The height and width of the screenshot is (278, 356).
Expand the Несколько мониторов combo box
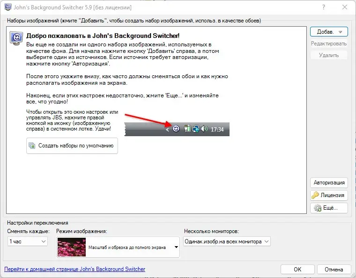(x=227, y=241)
